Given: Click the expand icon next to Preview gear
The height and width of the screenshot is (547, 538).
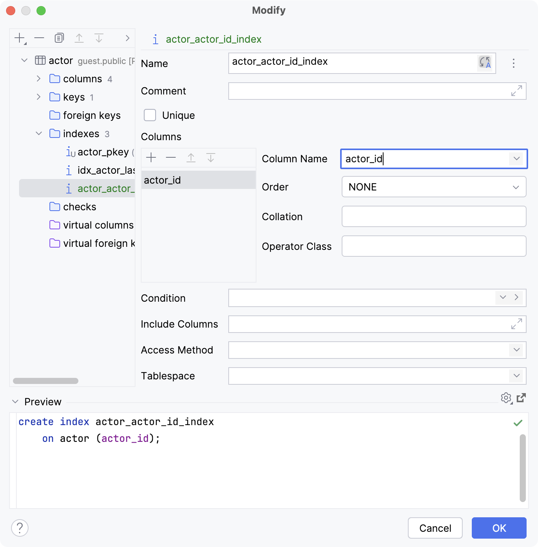Looking at the screenshot, I should click(522, 398).
